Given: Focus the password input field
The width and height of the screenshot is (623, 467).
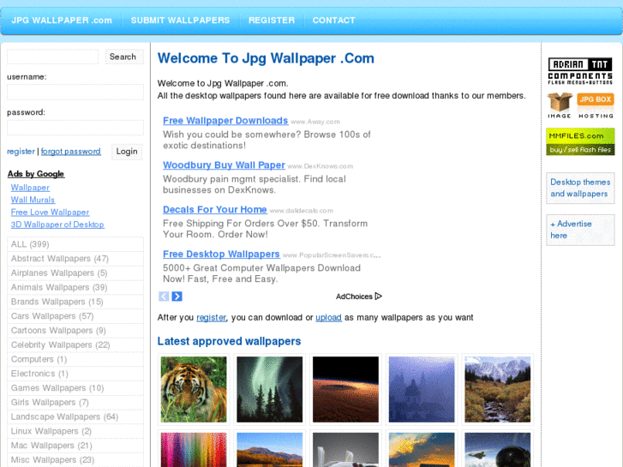Looking at the screenshot, I should pyautogui.click(x=75, y=128).
